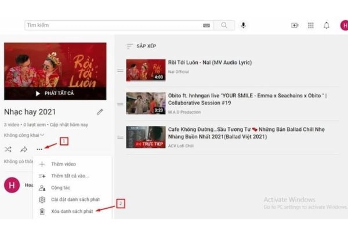Viewport: 348px width, 232px height.
Task: Activate voice search microphone icon
Action: point(243,26)
